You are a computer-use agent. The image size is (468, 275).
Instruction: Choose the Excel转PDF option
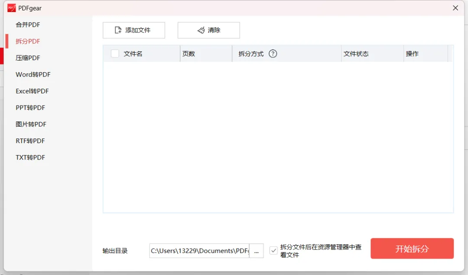click(32, 91)
